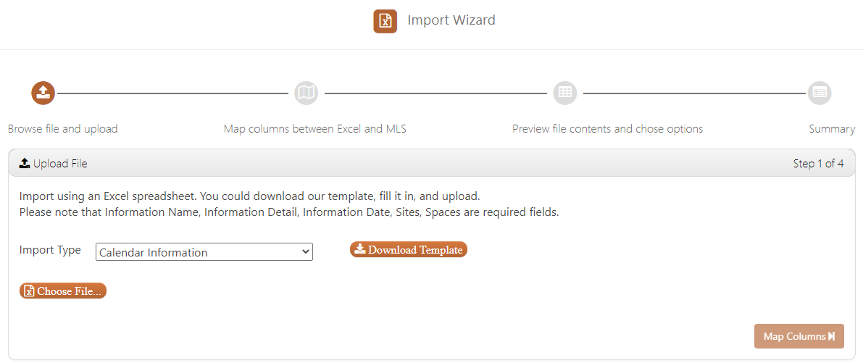Click the map columns step icon
863x363 pixels.
[x=306, y=93]
